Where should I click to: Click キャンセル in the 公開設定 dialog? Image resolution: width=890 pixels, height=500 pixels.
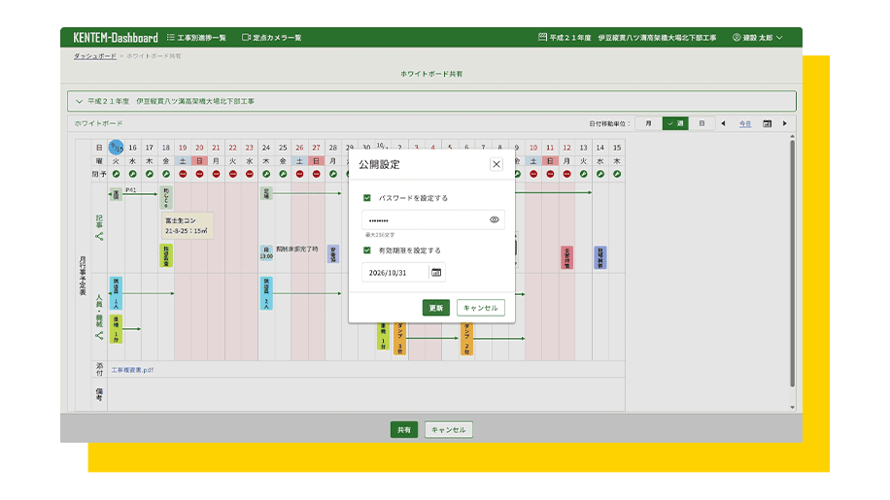(x=480, y=308)
